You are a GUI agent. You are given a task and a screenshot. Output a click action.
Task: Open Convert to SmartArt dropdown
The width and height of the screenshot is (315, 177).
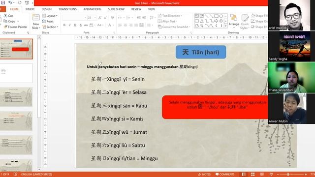click(x=174, y=27)
